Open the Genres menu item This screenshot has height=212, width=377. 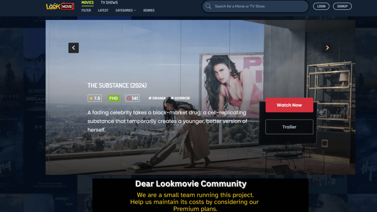(x=149, y=10)
